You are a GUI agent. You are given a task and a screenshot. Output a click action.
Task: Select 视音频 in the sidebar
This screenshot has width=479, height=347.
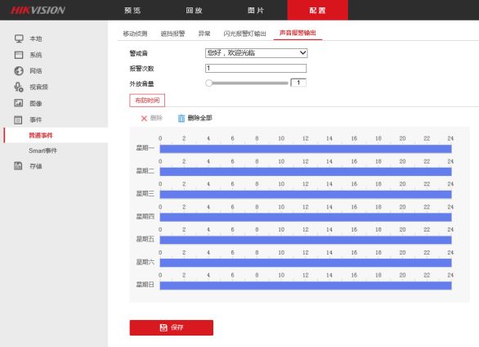pos(38,87)
